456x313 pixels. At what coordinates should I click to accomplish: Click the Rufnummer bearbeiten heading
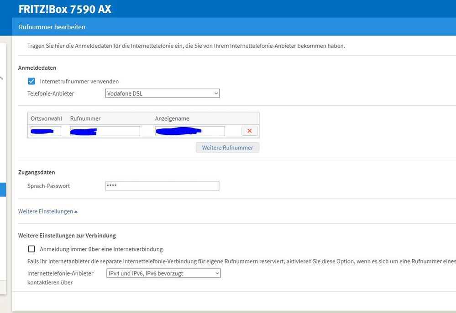(x=52, y=27)
